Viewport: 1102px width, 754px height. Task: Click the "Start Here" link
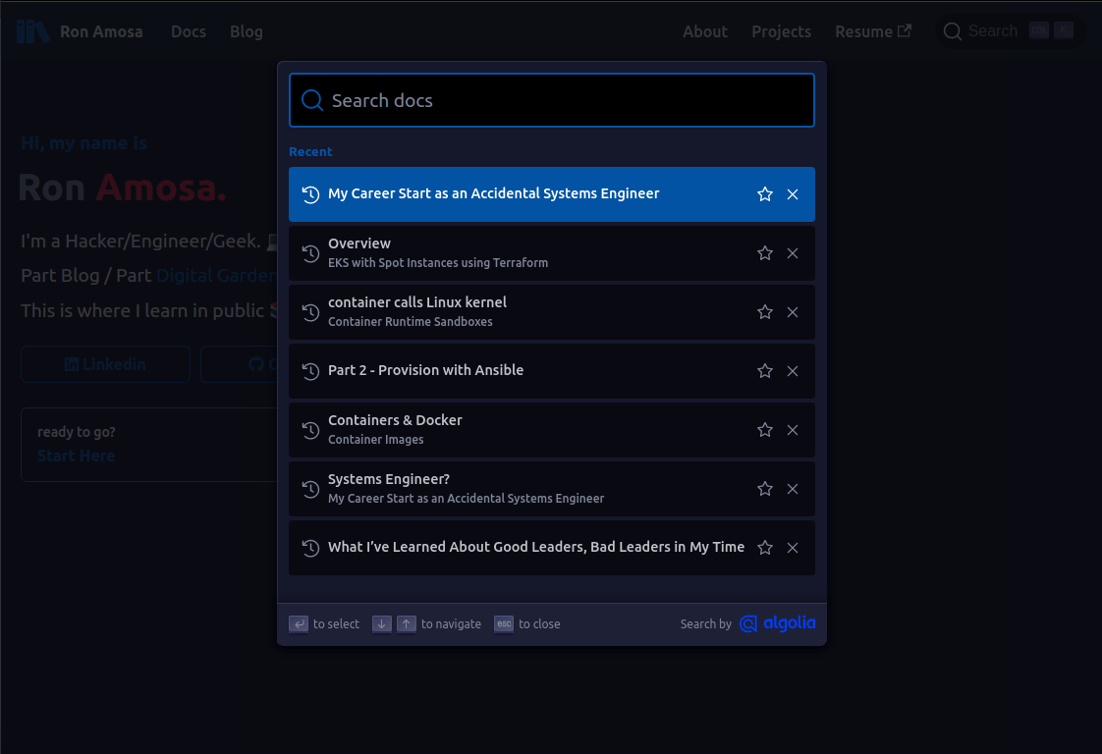[x=76, y=456]
